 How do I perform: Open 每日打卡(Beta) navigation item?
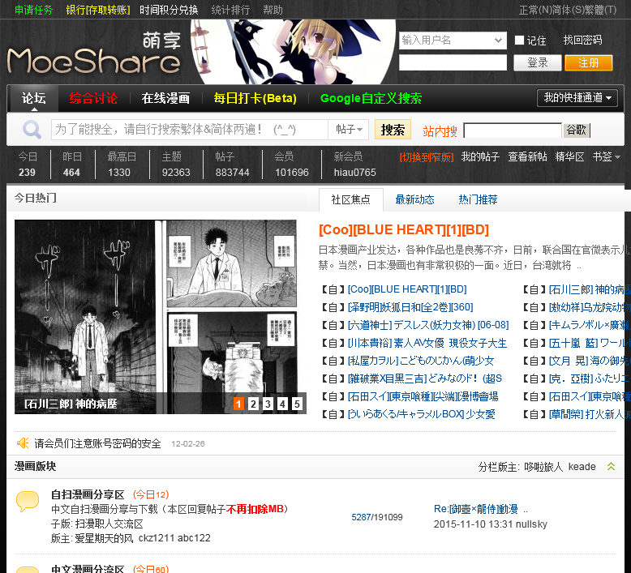(255, 98)
